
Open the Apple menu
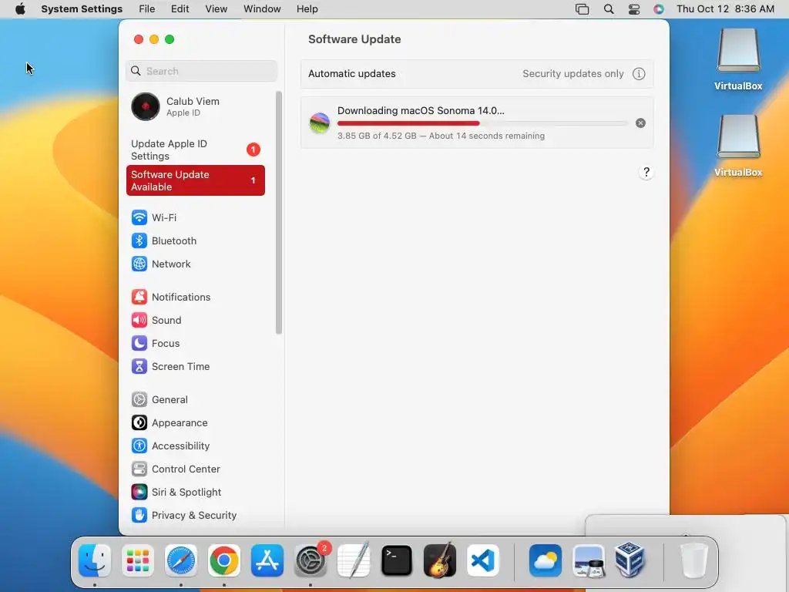(20, 9)
